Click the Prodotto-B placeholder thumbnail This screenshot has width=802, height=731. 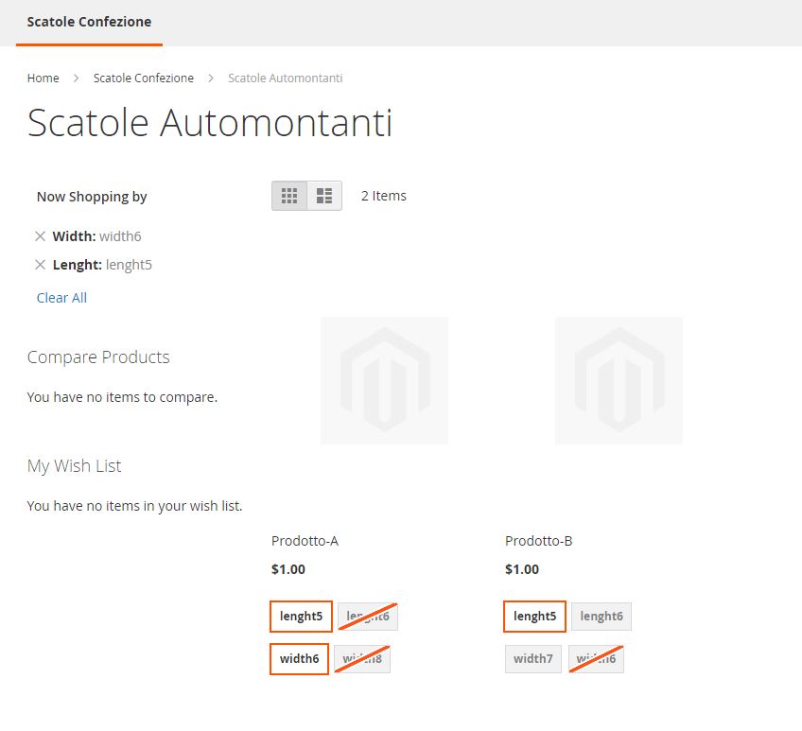[x=619, y=380]
